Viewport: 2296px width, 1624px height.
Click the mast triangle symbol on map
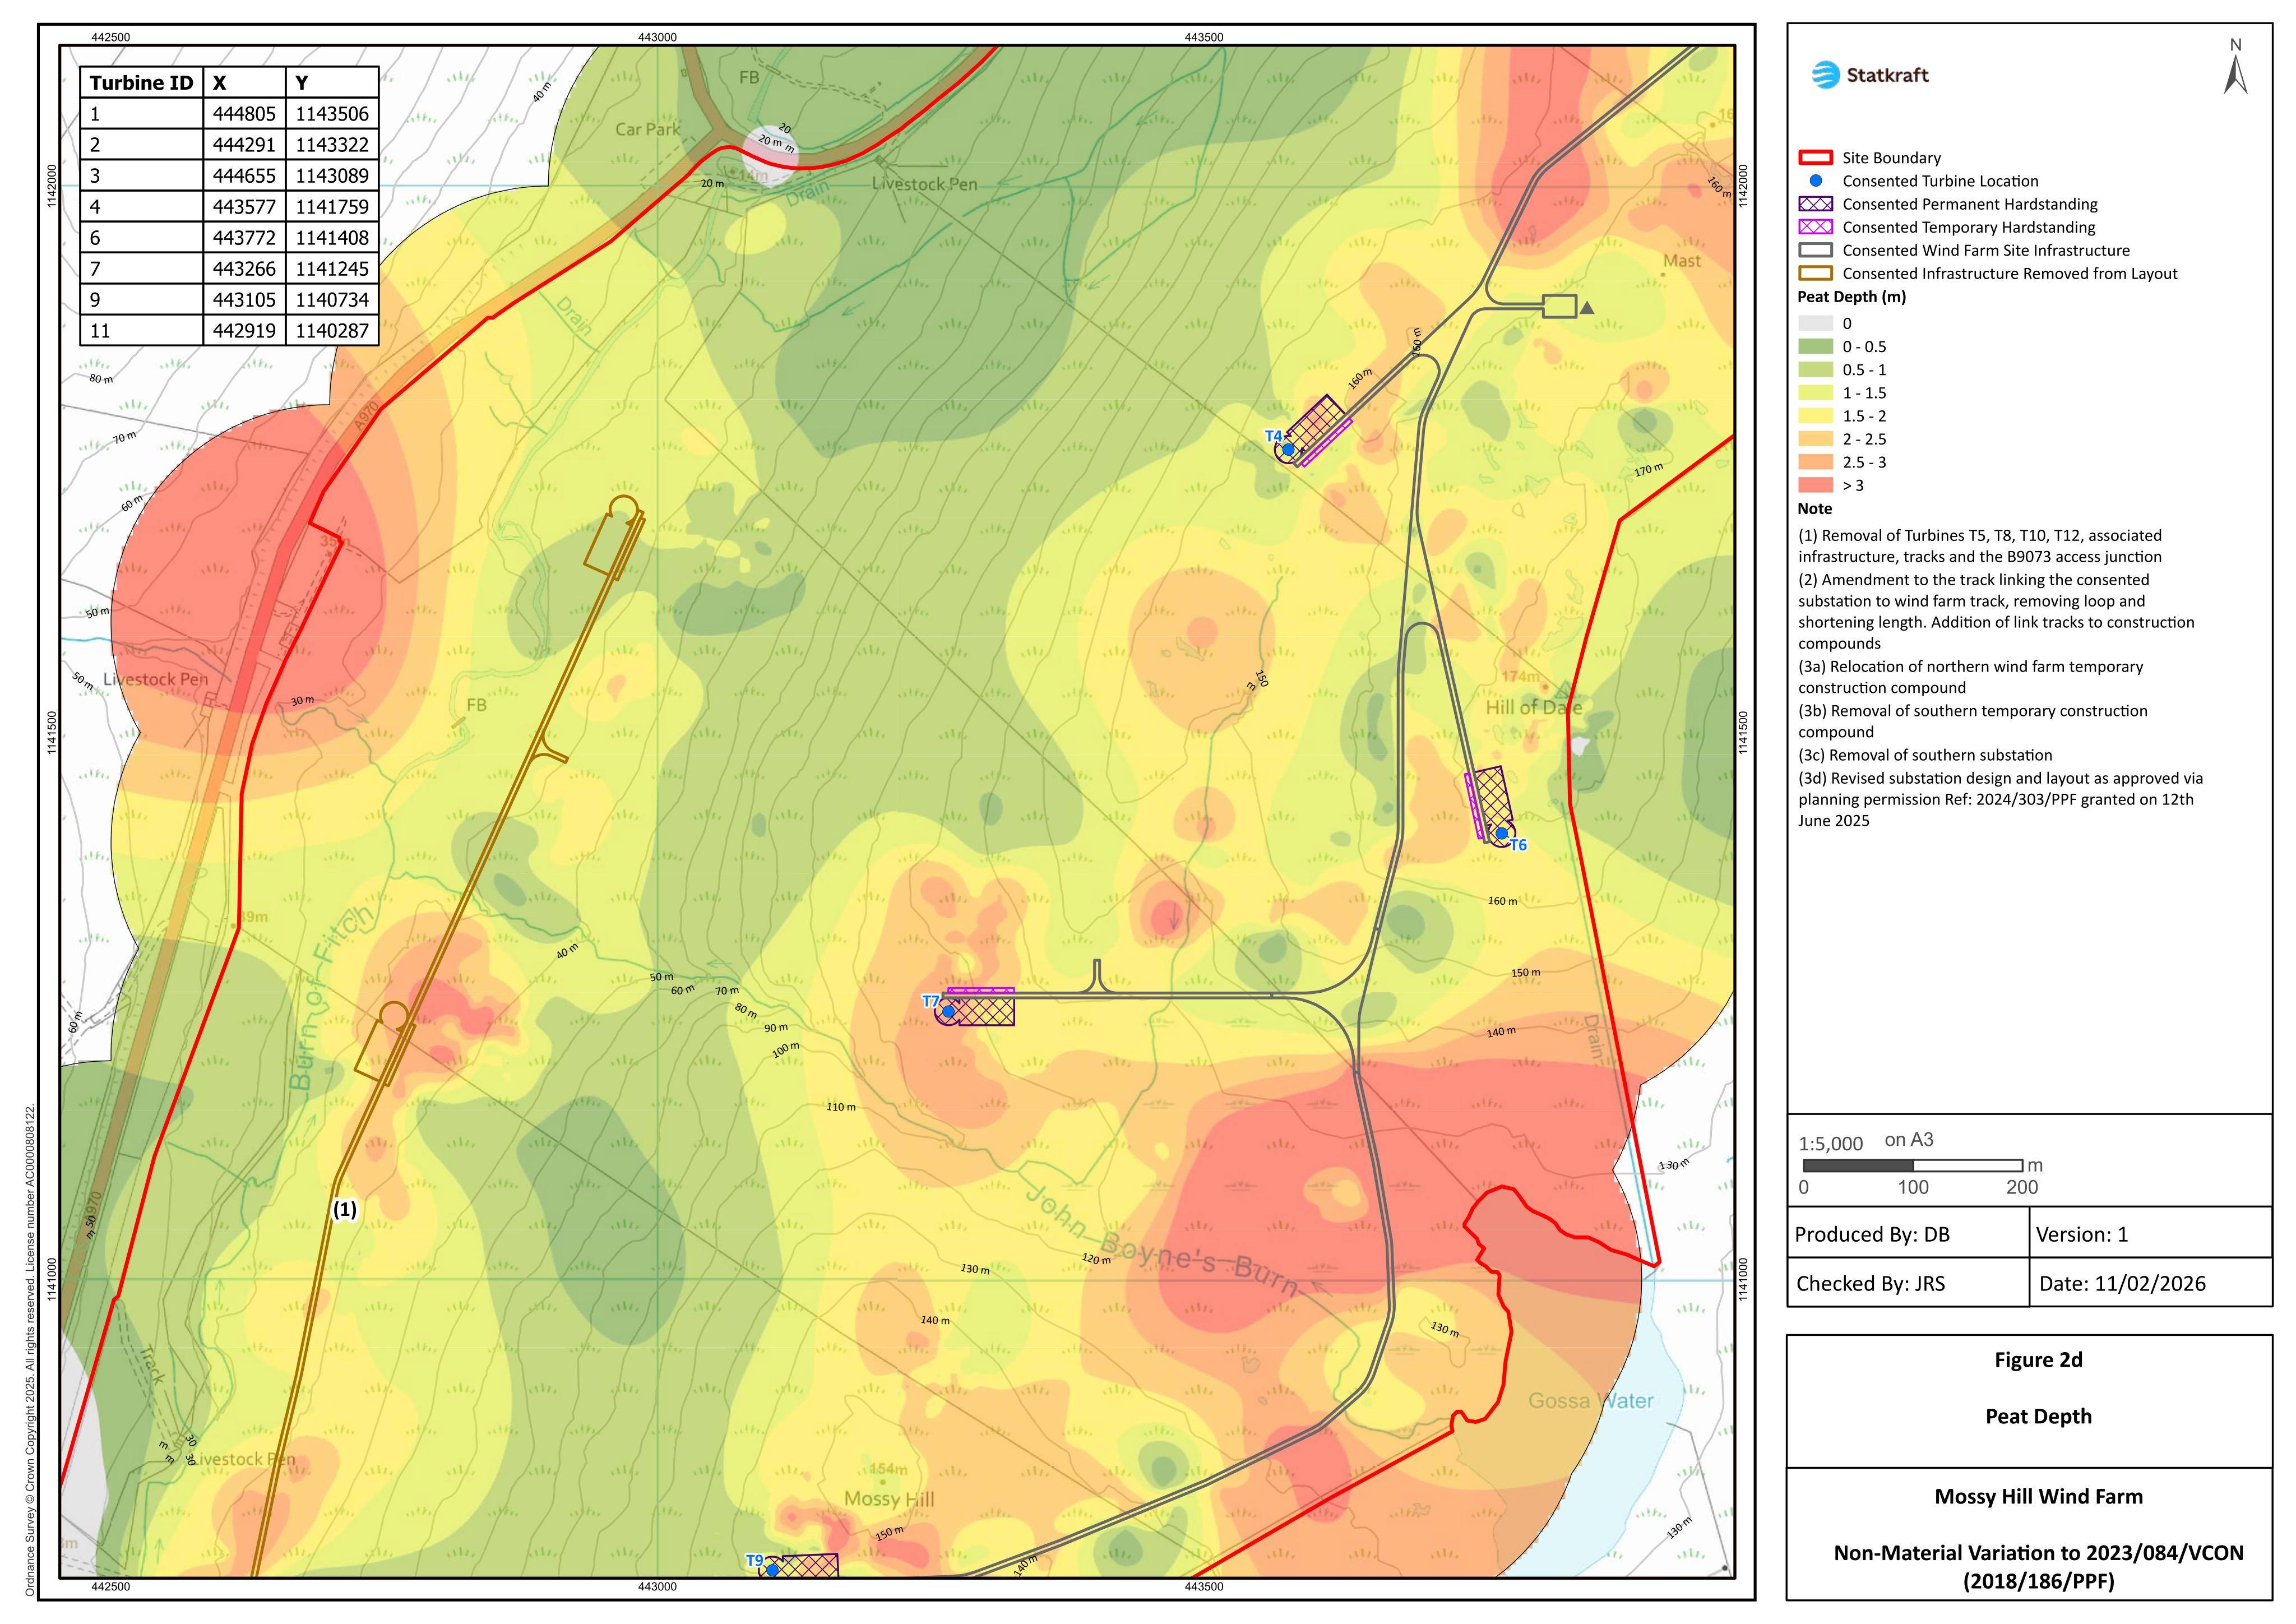(1586, 308)
